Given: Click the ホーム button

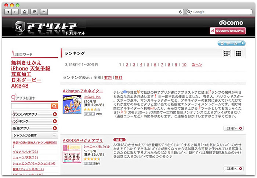Looking at the screenshot, I should tap(231, 43).
